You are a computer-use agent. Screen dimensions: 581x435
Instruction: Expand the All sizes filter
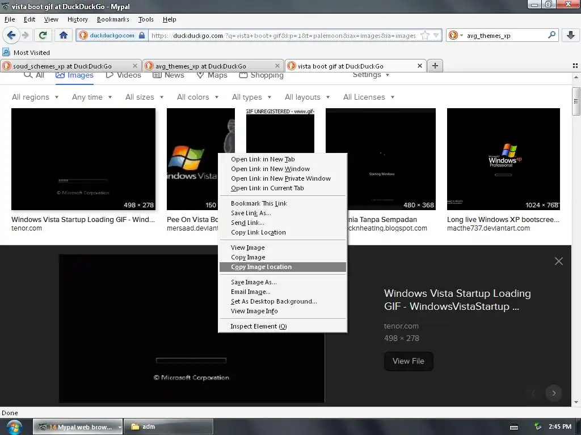point(145,97)
